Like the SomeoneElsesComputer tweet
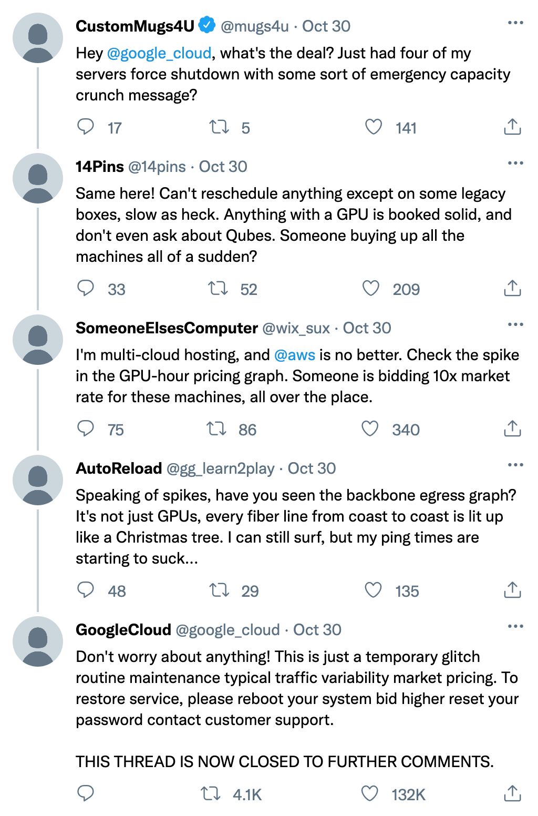The width and height of the screenshot is (538, 816). (x=370, y=429)
